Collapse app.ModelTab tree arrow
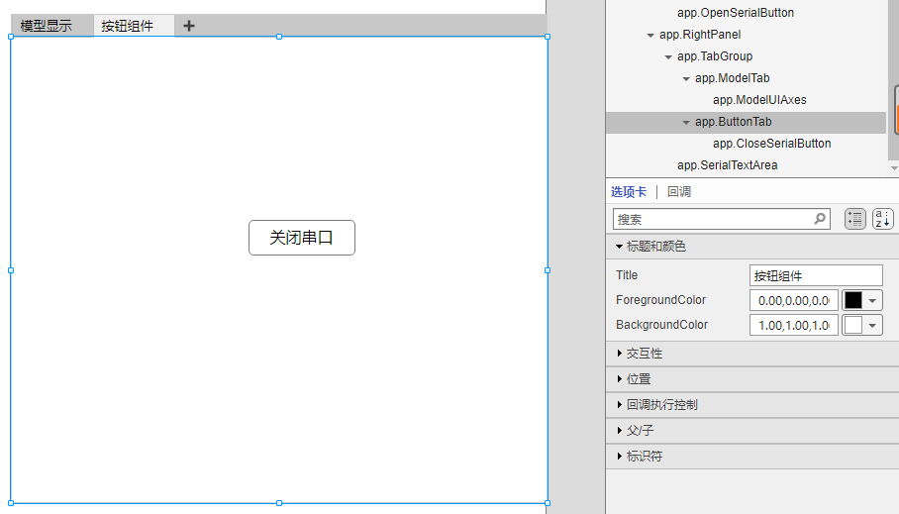Viewport: 899px width, 514px height. (686, 78)
